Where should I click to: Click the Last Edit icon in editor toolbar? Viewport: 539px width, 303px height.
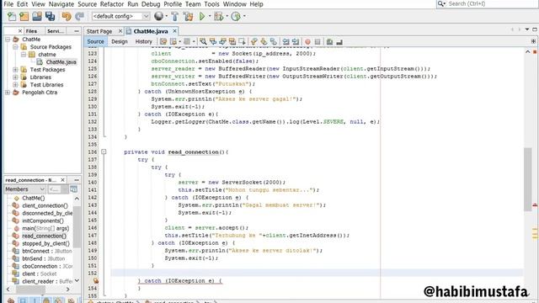pos(163,41)
